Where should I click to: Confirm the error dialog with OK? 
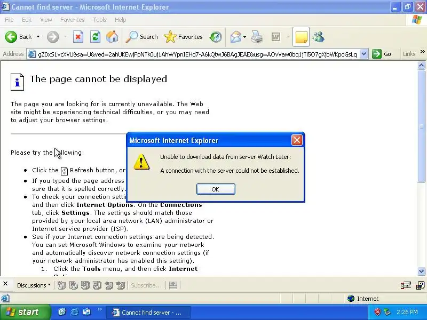tap(216, 189)
